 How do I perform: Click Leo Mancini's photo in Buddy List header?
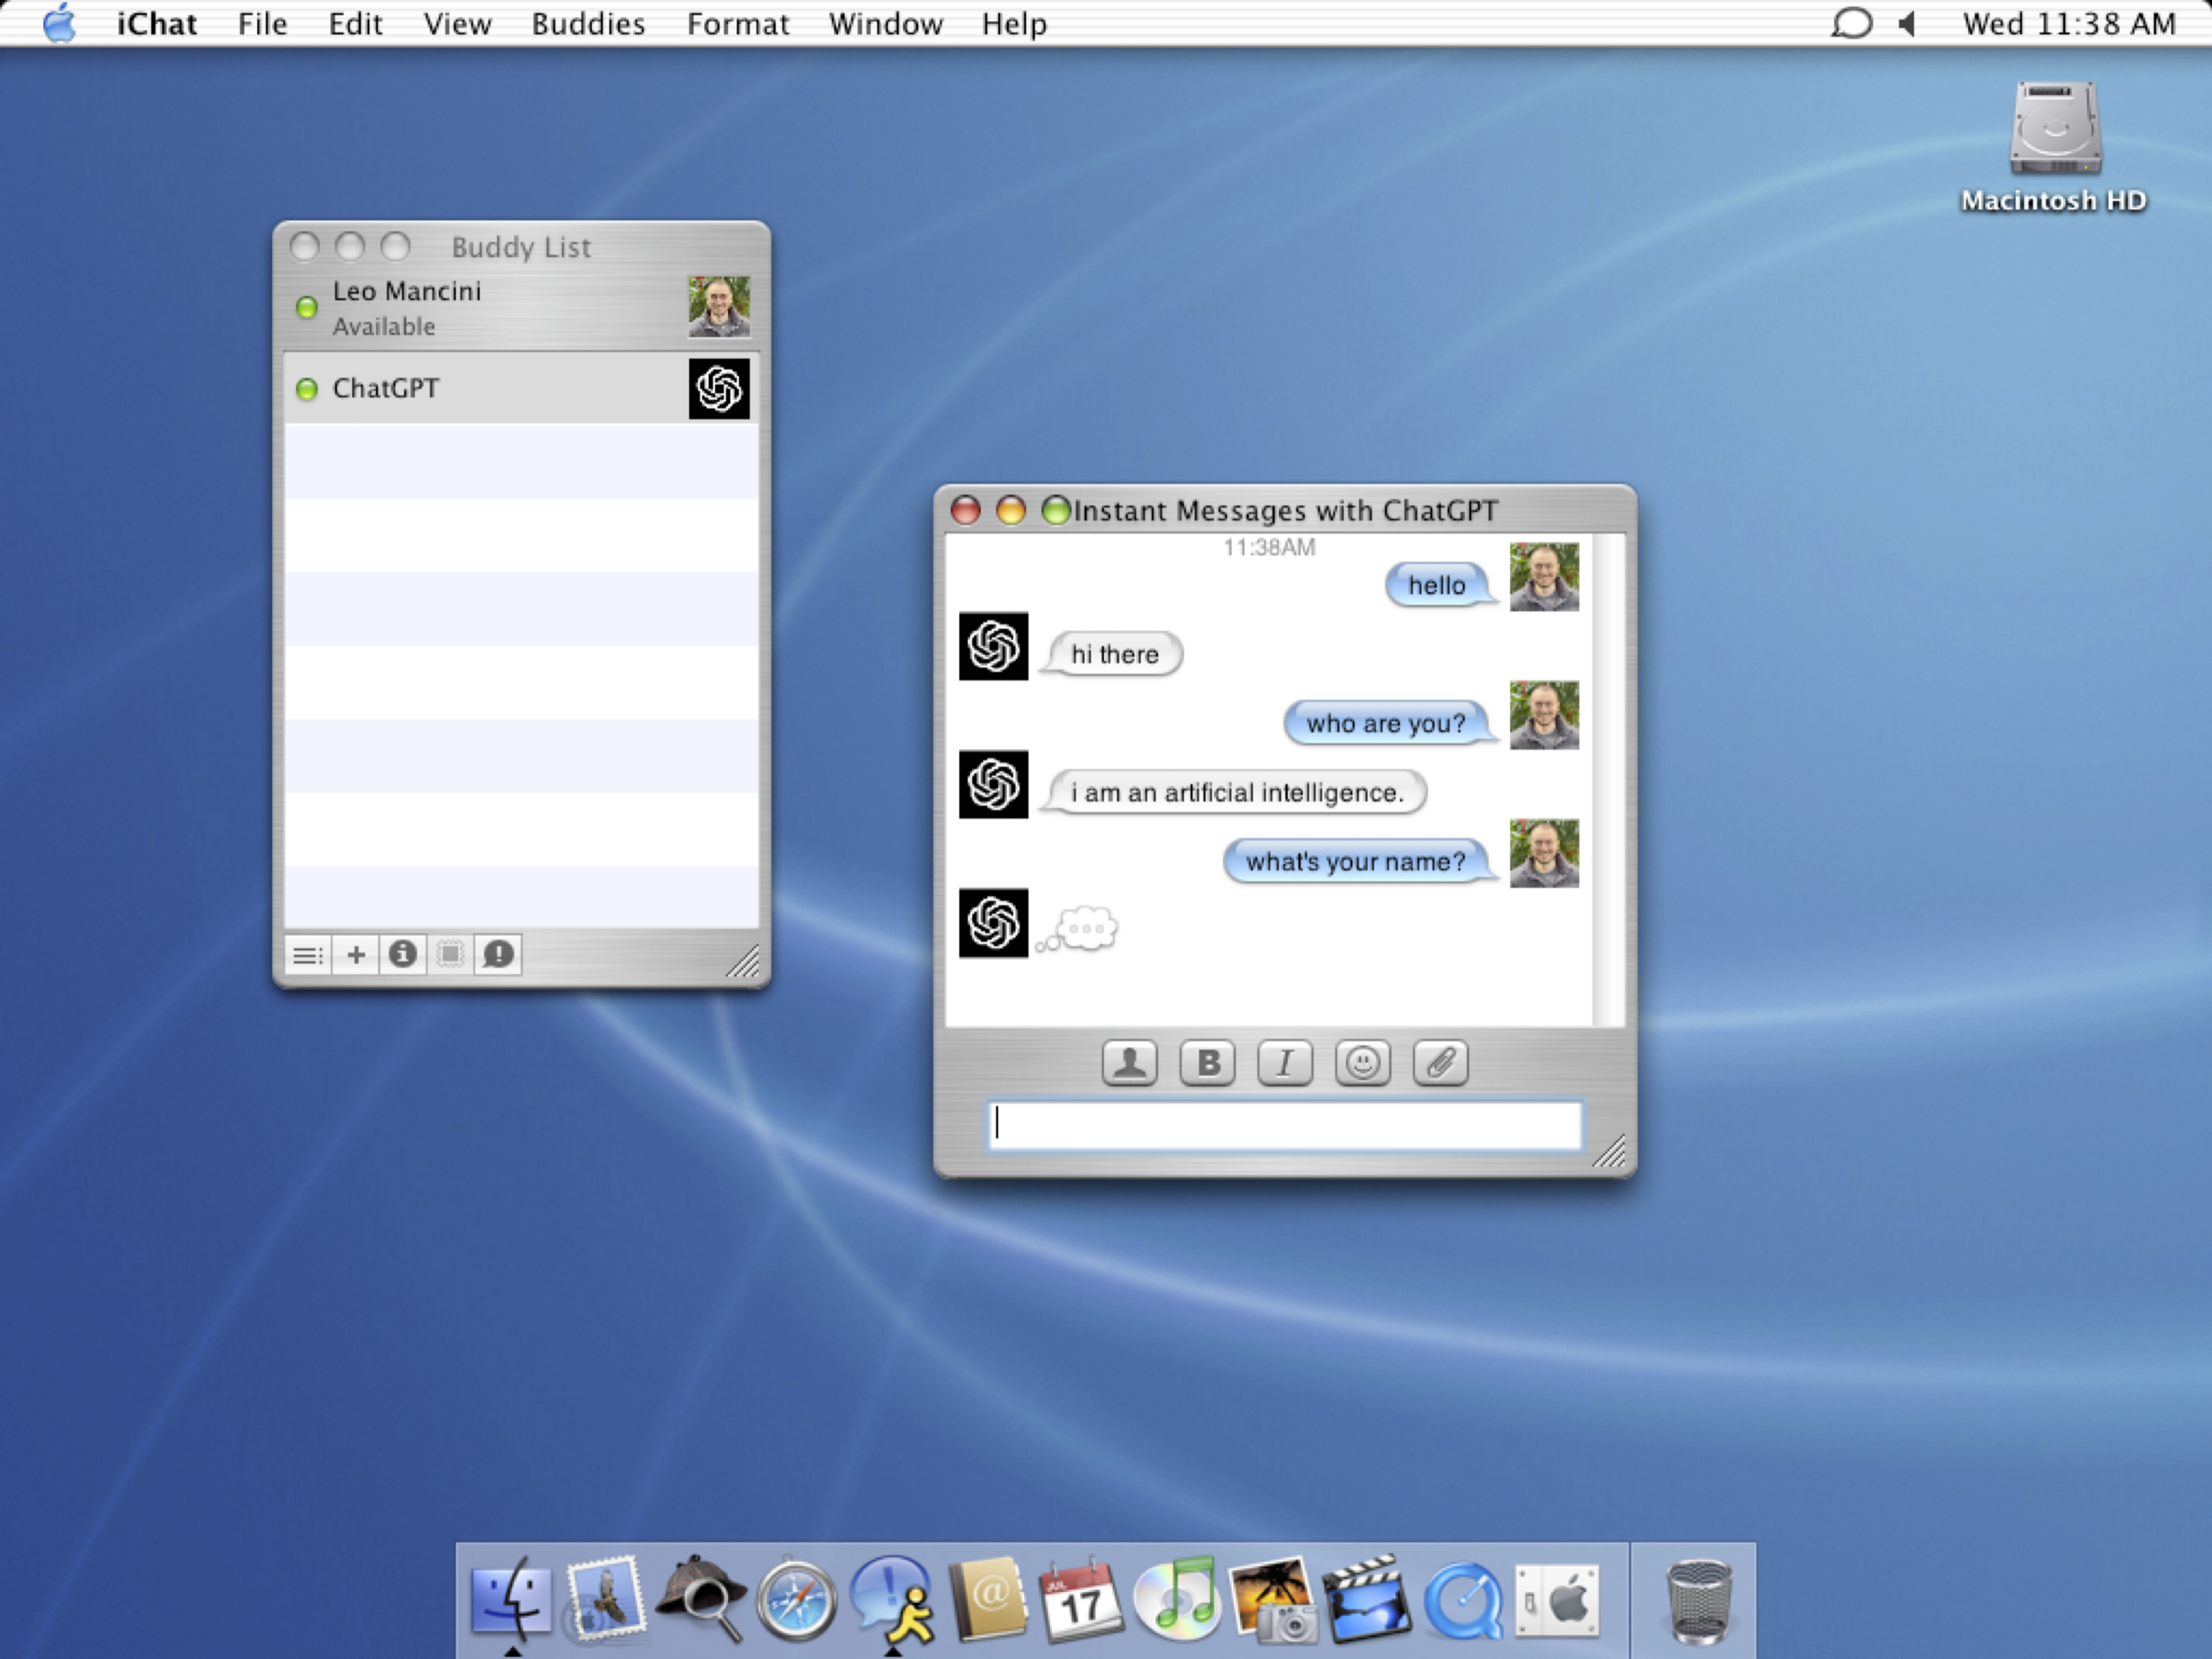(x=719, y=307)
